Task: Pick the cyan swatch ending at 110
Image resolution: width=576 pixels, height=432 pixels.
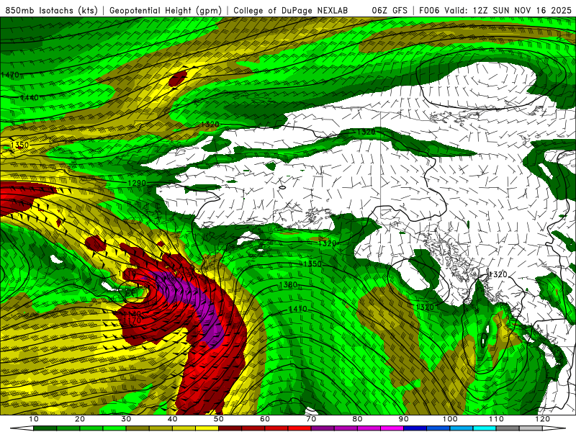Action: click(485, 428)
